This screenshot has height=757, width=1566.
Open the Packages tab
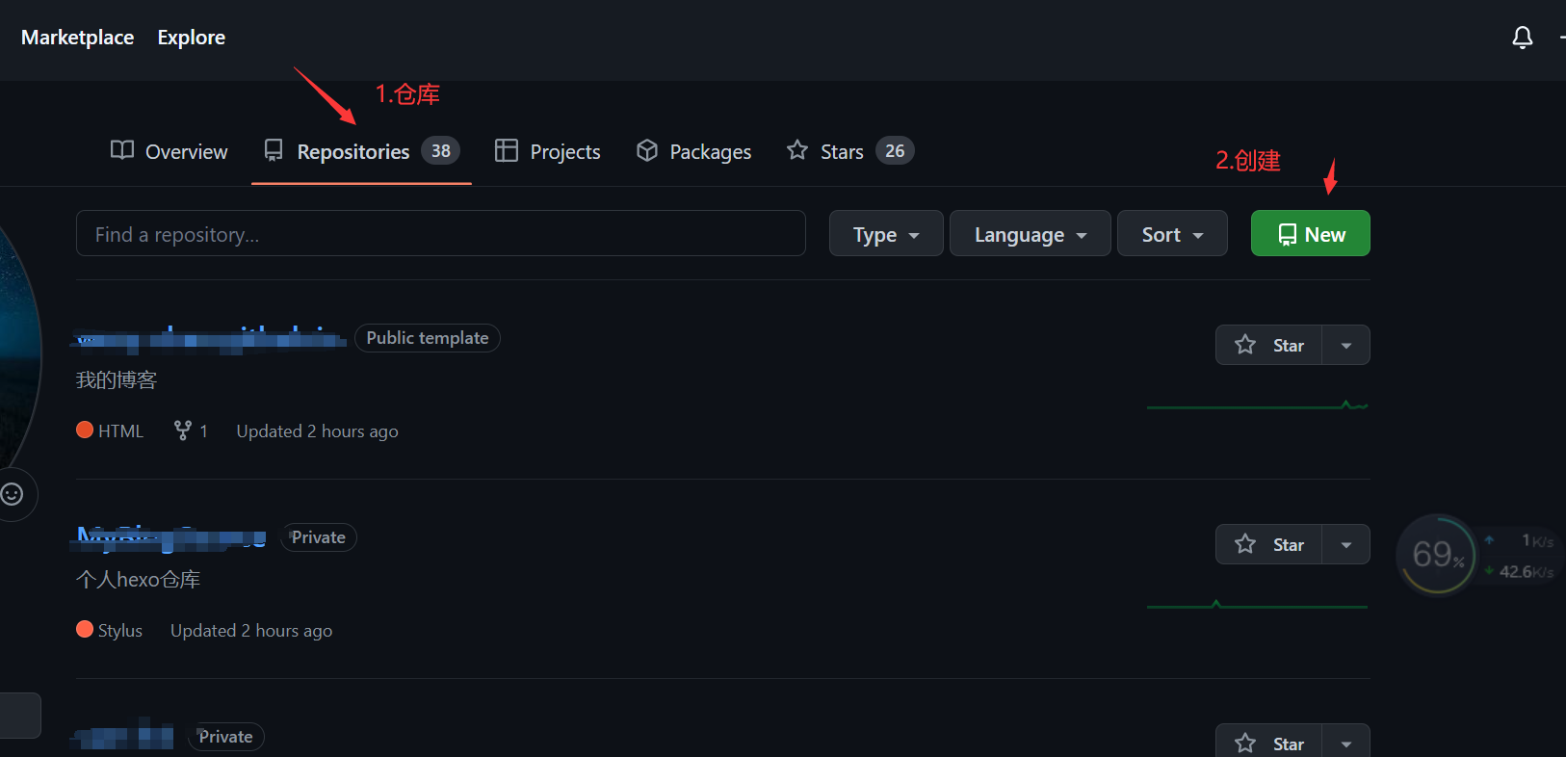[693, 151]
